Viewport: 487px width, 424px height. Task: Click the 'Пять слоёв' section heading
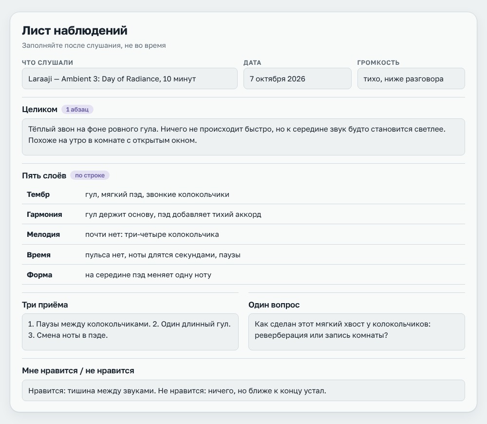(x=44, y=175)
